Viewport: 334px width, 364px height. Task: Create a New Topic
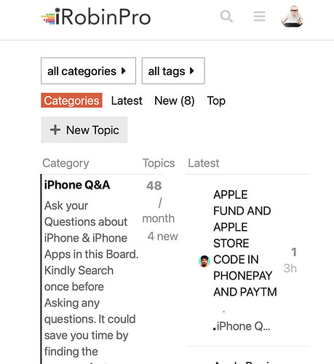84,130
